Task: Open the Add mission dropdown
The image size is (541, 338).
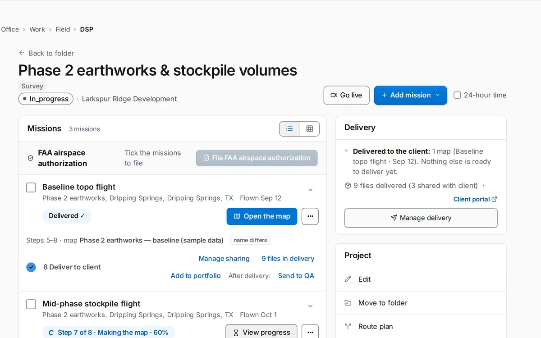Action: (410, 95)
